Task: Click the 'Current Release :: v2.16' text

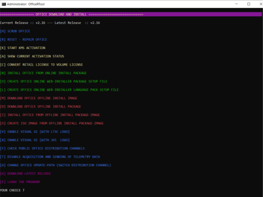Action: (23, 23)
